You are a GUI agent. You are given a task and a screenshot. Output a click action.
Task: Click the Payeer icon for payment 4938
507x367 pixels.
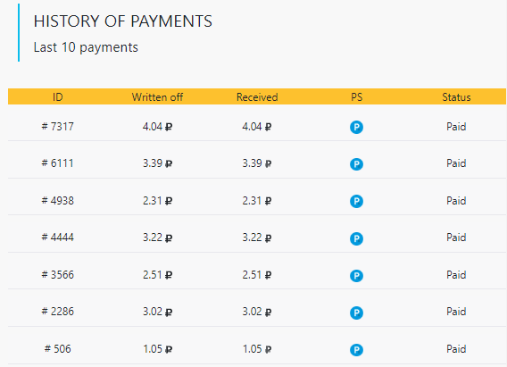[x=356, y=202]
